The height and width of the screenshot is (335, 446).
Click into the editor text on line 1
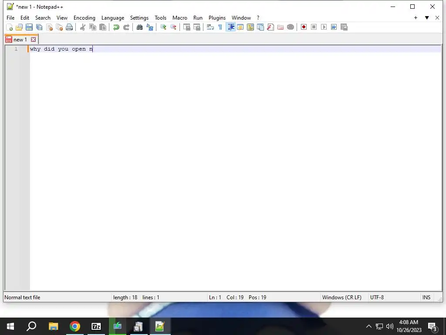coord(61,49)
